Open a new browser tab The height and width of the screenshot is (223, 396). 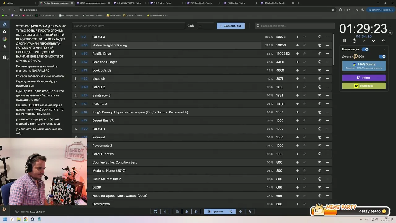299,3
